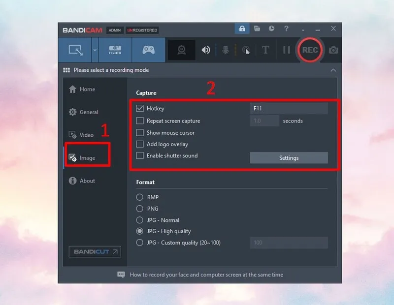Screen dimensions: 394x305
Task: Click the text overlay T icon
Action: point(265,50)
